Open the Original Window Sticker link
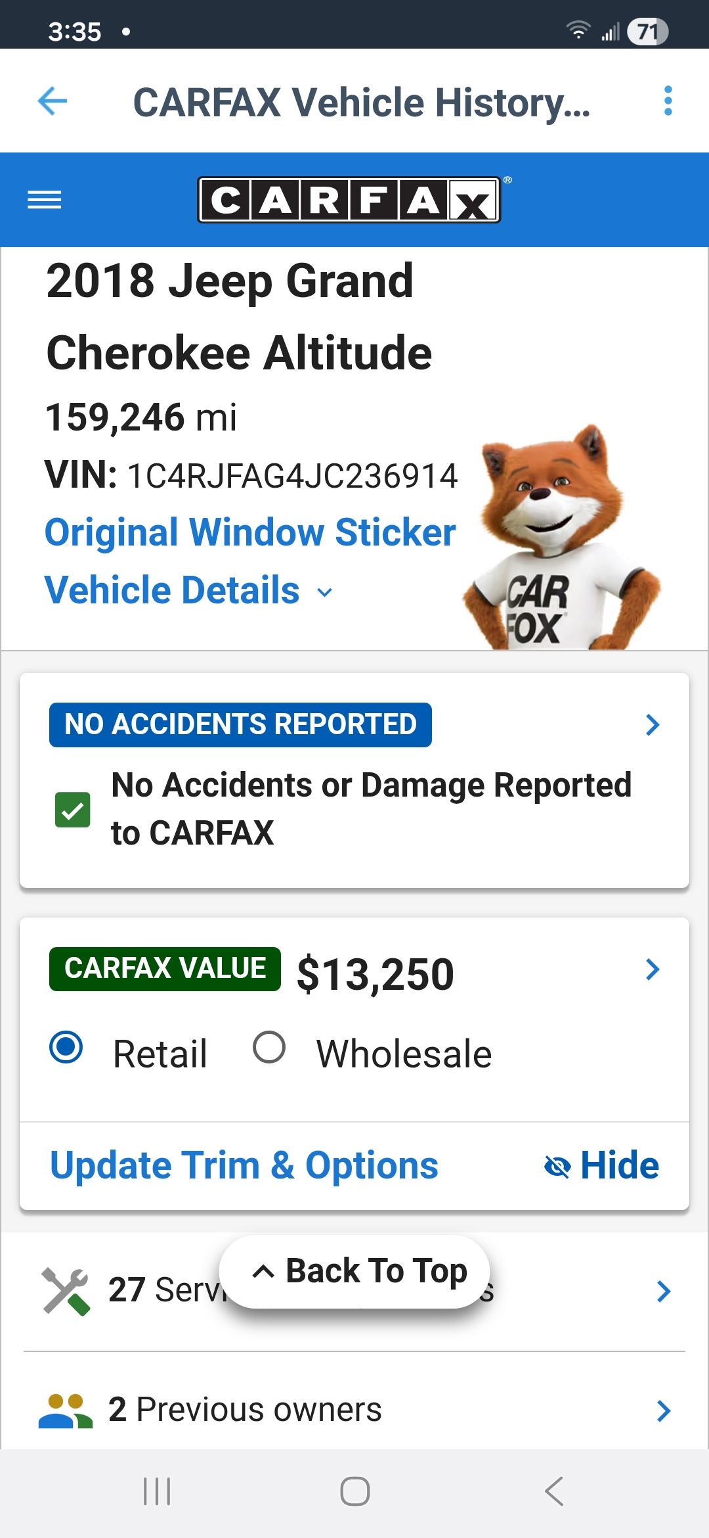This screenshot has height=1538, width=709. [x=249, y=532]
